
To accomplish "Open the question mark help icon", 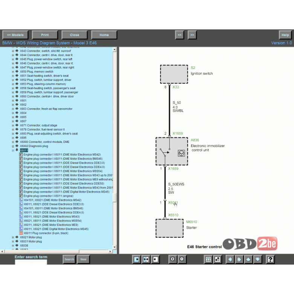I will 270,259.
